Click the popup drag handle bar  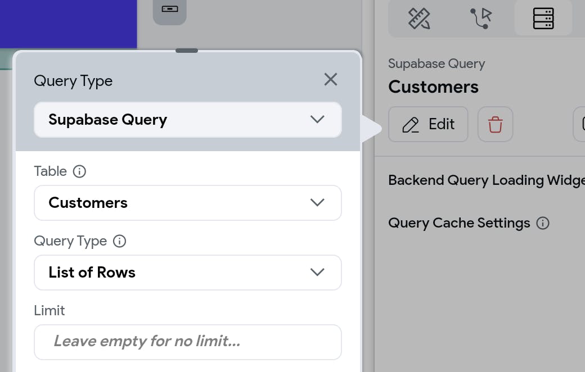[x=187, y=51]
